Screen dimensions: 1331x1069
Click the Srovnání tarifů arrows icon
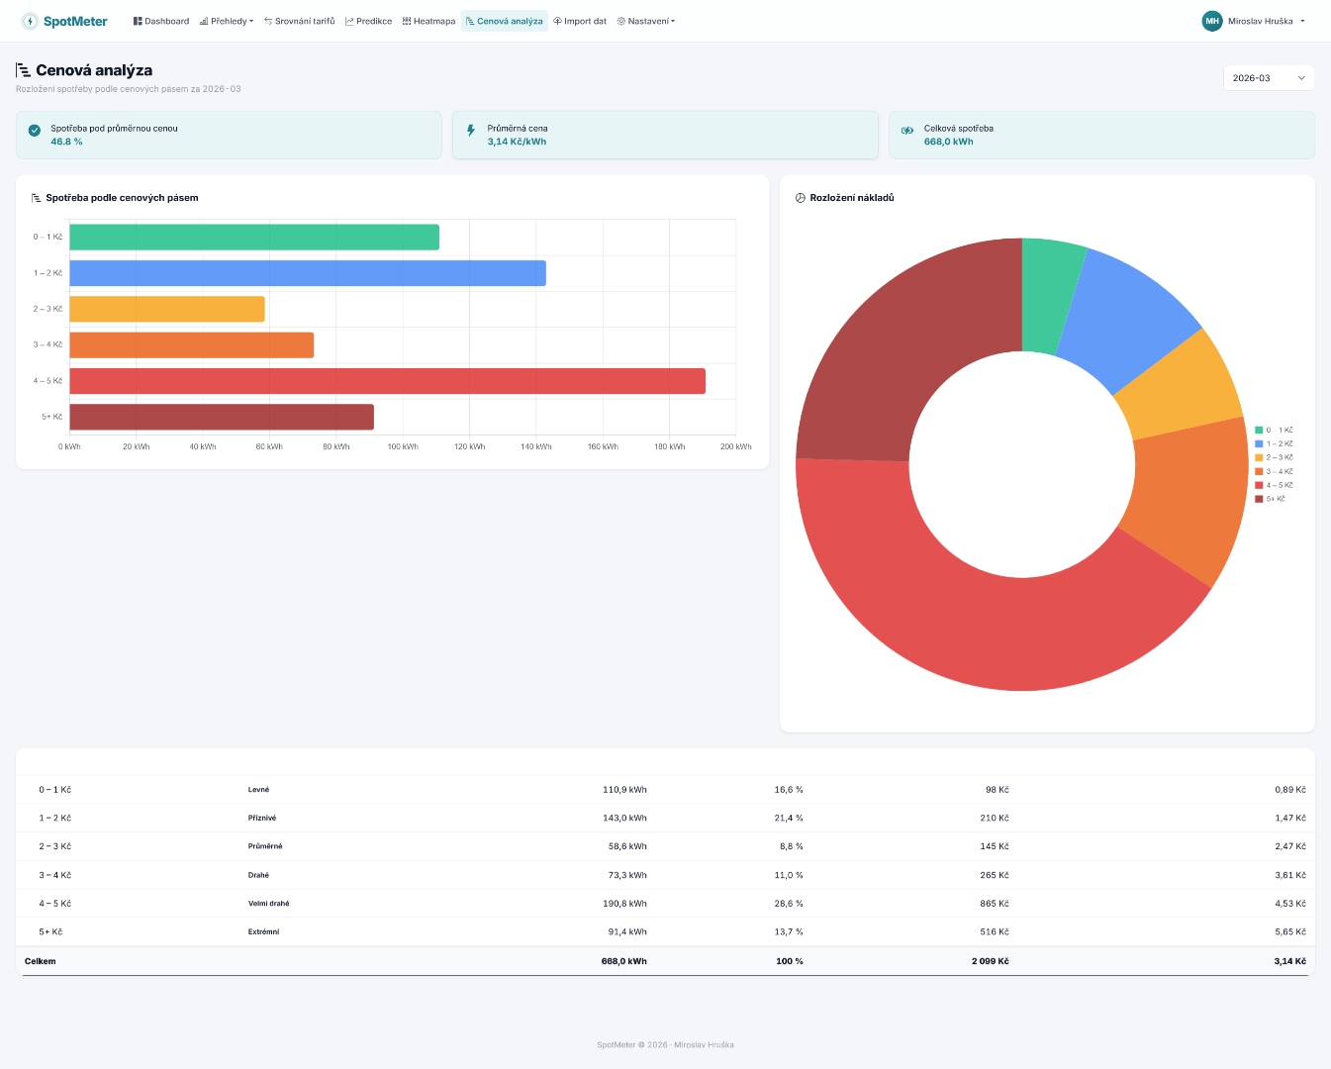tap(268, 21)
